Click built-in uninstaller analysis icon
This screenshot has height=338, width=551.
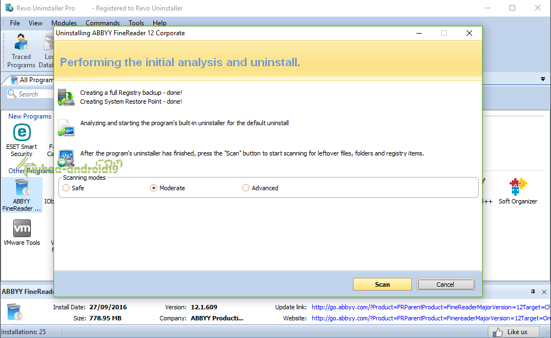[66, 127]
